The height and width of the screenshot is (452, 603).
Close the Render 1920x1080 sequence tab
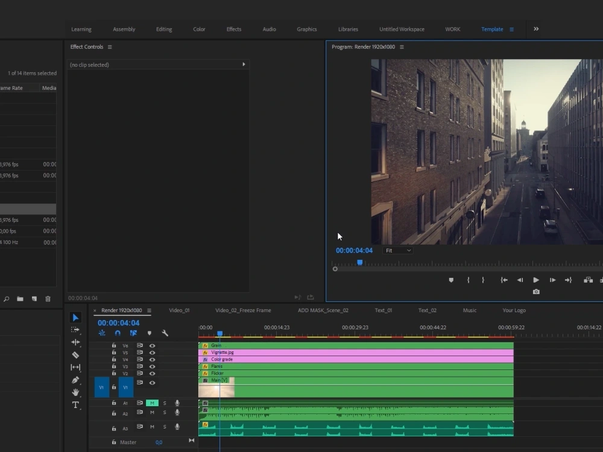(95, 310)
